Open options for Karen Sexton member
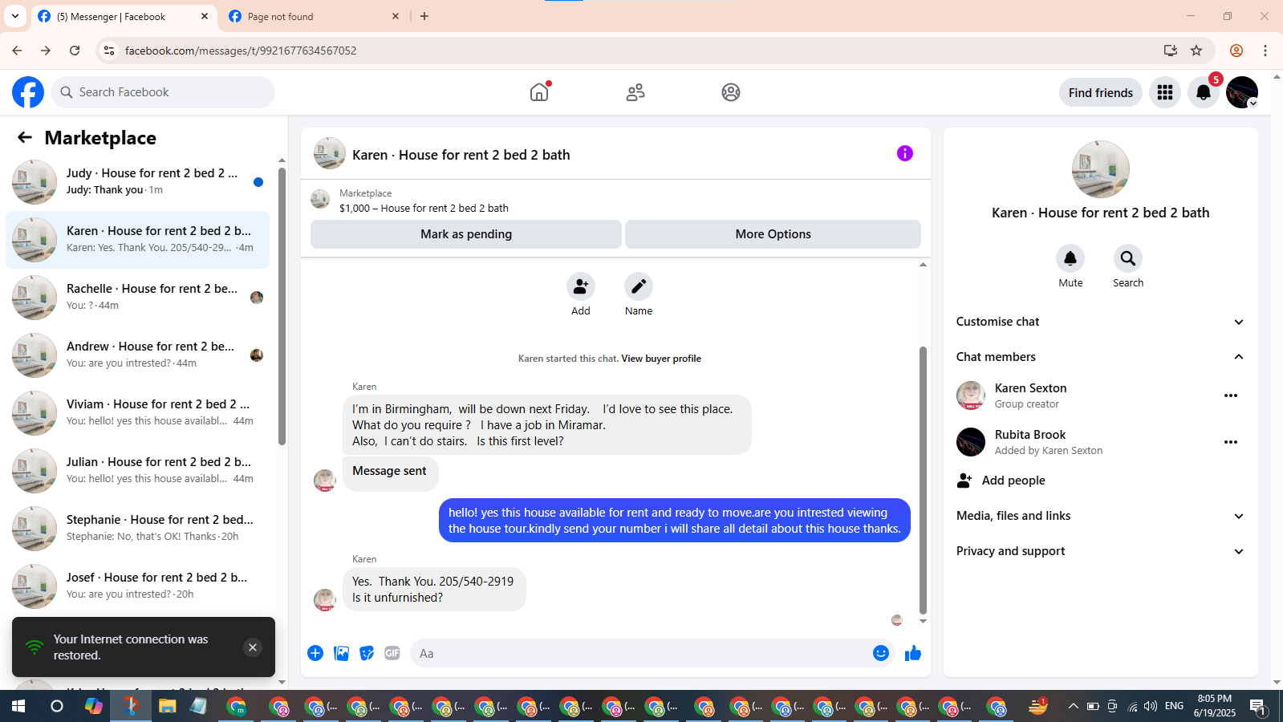 1231,395
